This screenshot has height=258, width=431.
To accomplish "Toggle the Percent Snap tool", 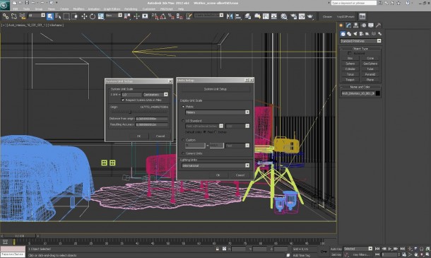I will (171, 16).
